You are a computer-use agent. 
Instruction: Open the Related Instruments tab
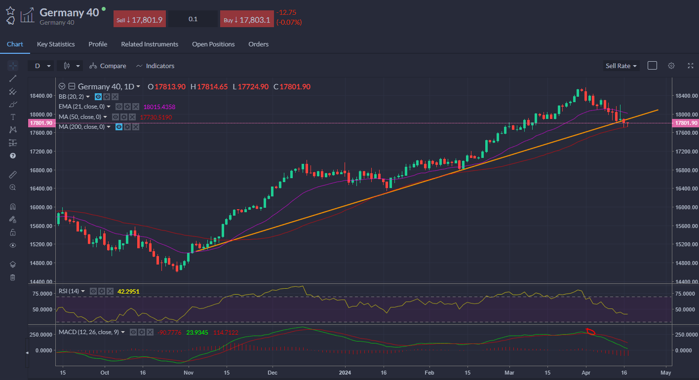(x=150, y=44)
